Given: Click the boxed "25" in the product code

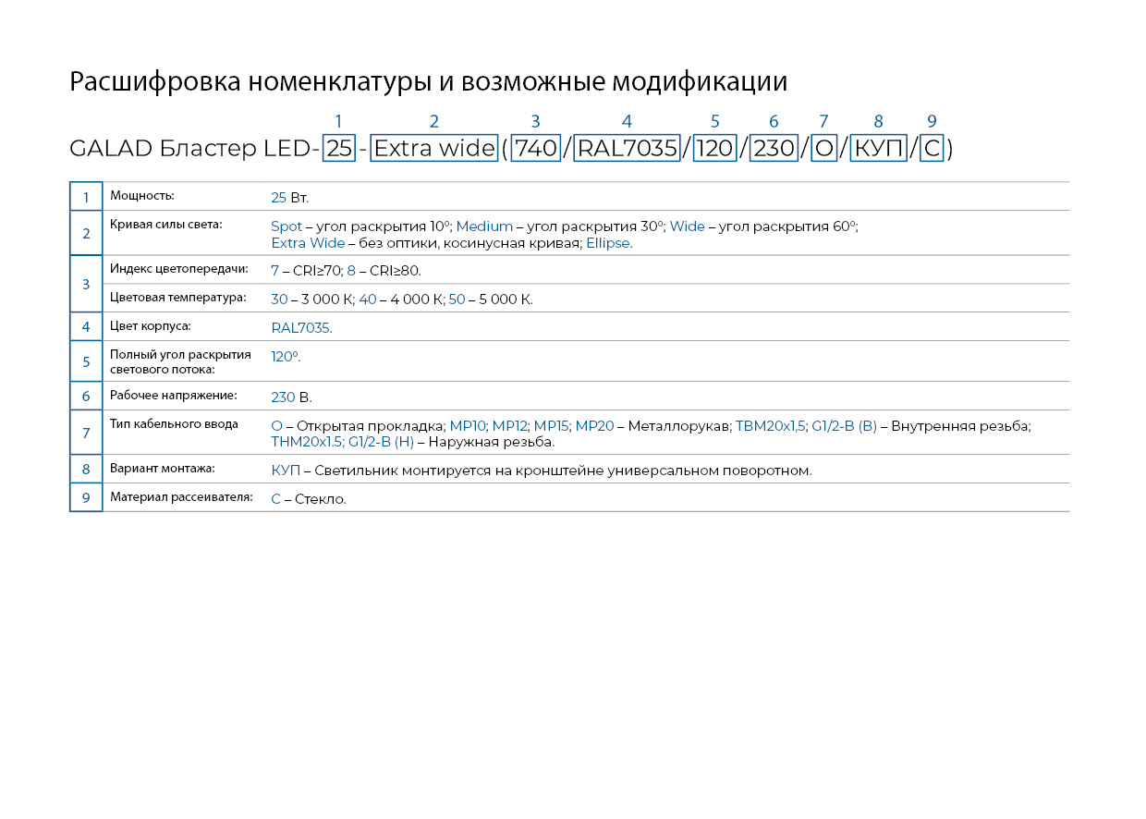Looking at the screenshot, I should coord(338,148).
